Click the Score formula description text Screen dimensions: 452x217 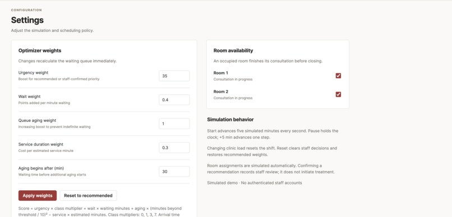(100, 211)
